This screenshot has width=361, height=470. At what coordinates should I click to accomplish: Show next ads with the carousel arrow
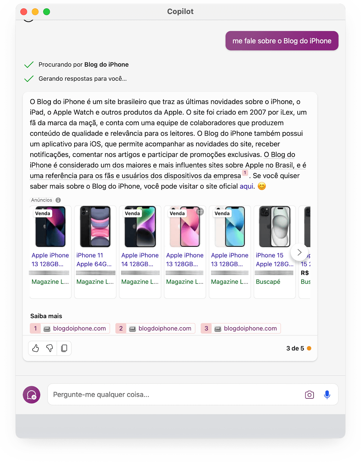pos(299,252)
